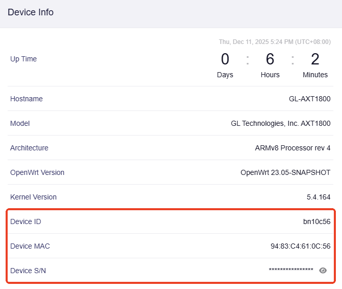Screen dimensions: 342x289
Task: Click the masked serial number asterisks
Action: pyautogui.click(x=291, y=270)
